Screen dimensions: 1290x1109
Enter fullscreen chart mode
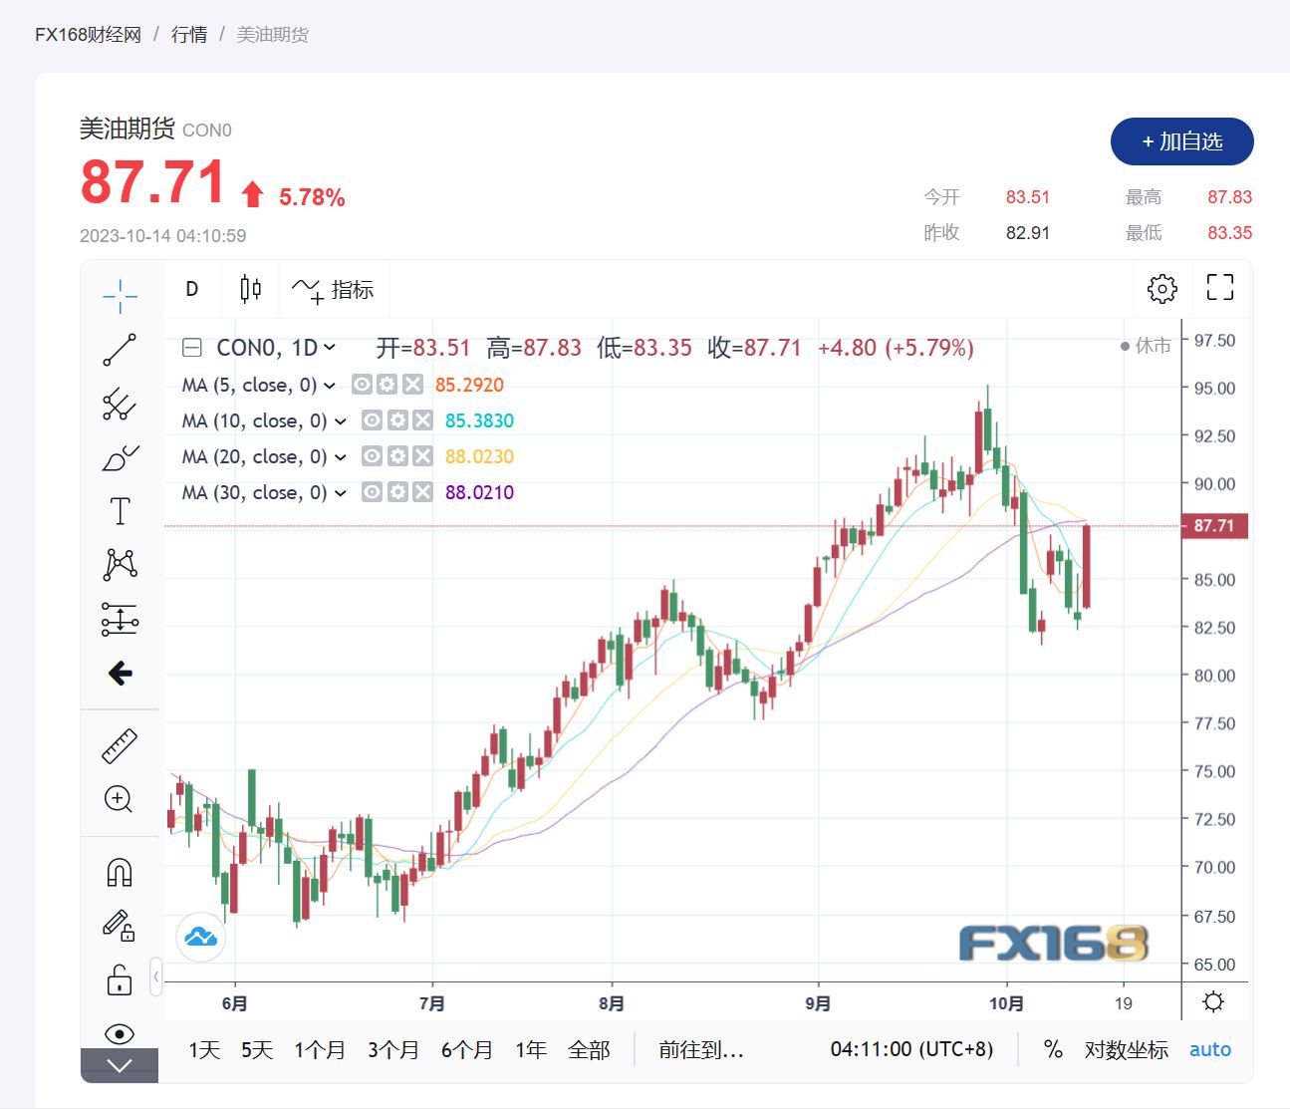(1220, 288)
